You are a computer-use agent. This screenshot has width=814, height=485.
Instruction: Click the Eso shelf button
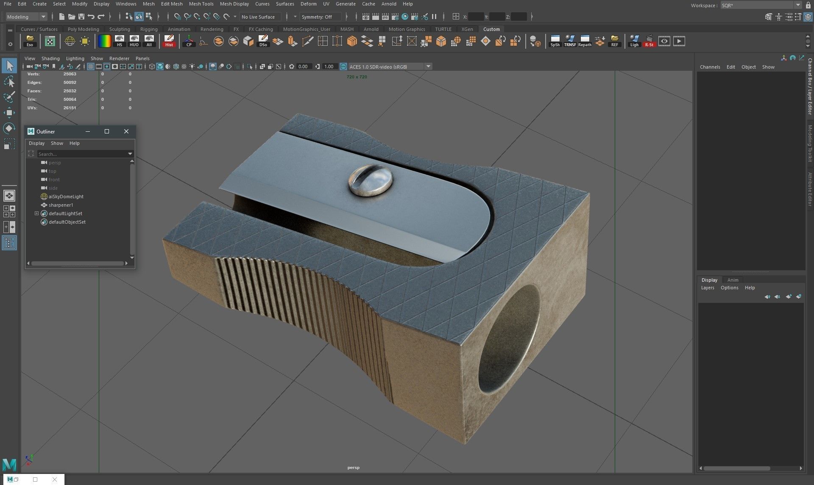coord(30,41)
